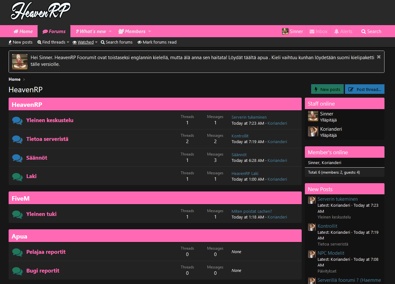Click the avatar beside NPC Modelit new post
Image resolution: width=395 pixels, height=284 pixels.
pos(312,254)
